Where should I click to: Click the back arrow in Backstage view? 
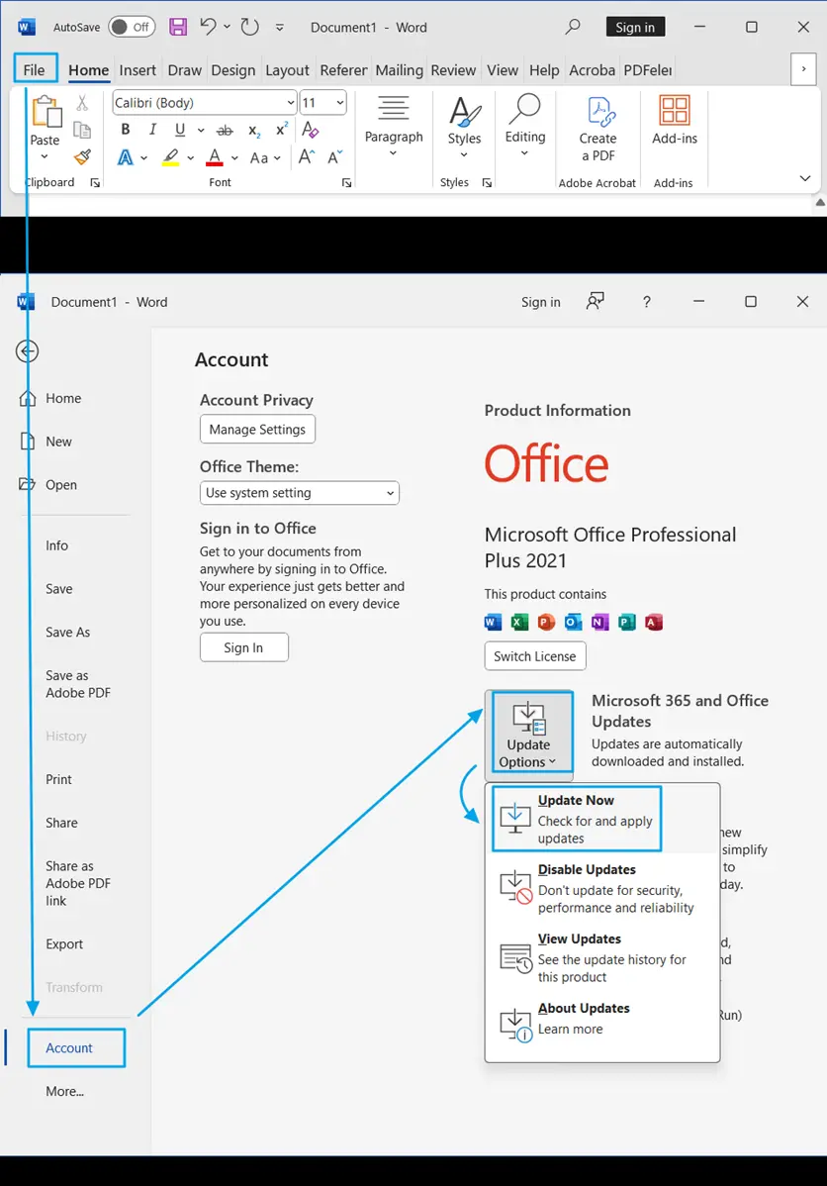(28, 350)
